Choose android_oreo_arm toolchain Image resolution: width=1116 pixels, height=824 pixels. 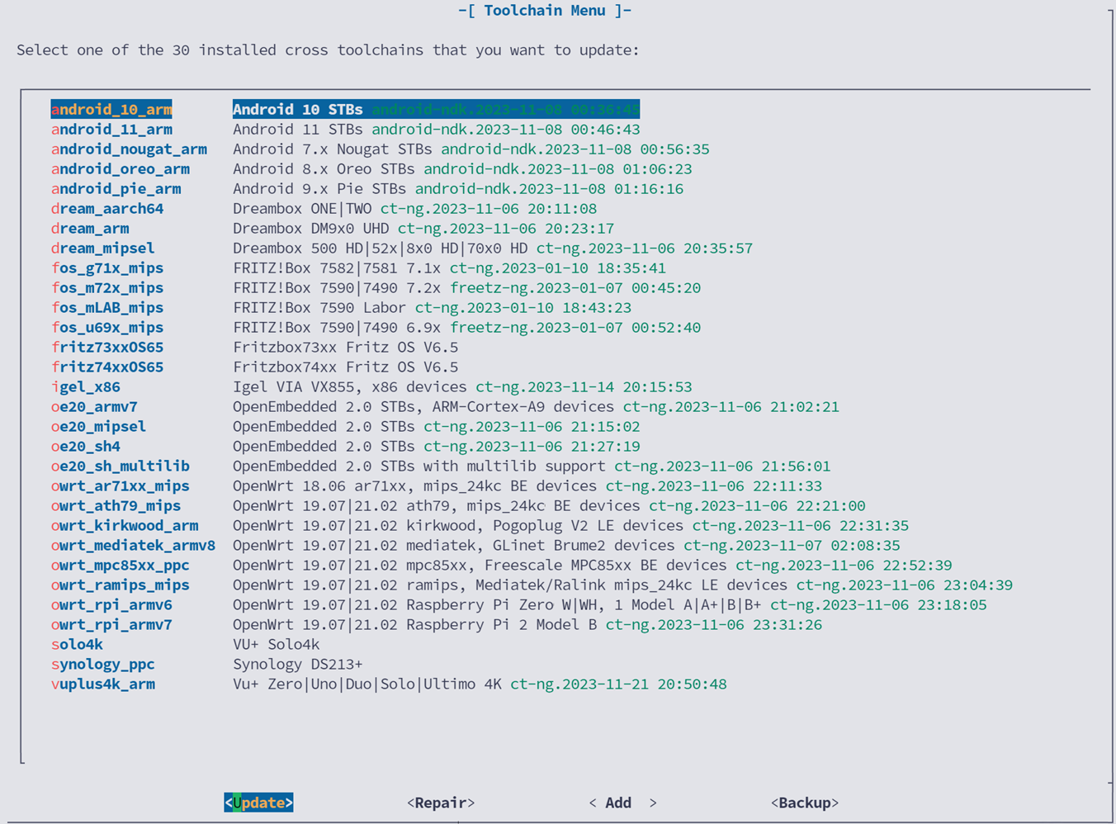121,168
